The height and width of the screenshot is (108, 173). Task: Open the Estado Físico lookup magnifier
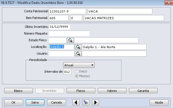pyautogui.click(x=70, y=40)
